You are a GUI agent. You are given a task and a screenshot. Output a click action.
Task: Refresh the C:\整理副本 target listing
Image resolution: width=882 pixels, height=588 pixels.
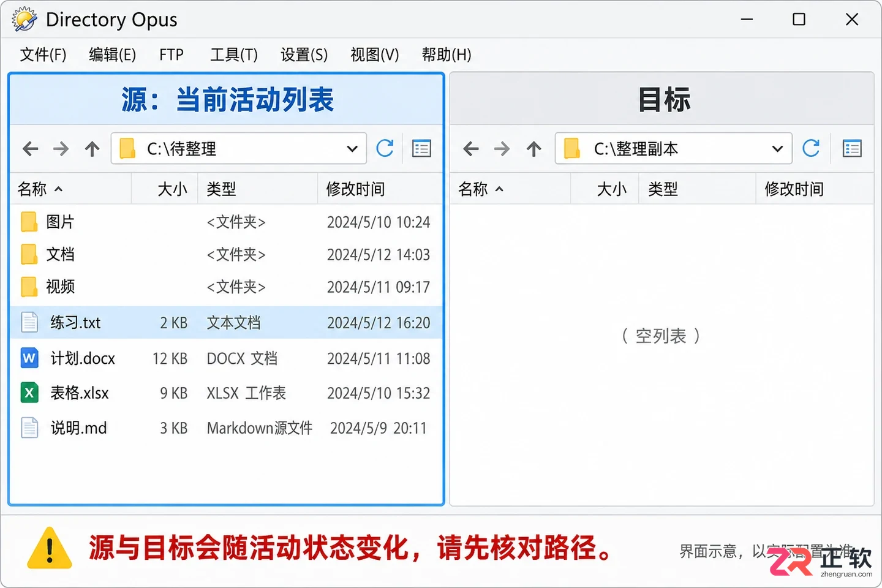tap(811, 148)
